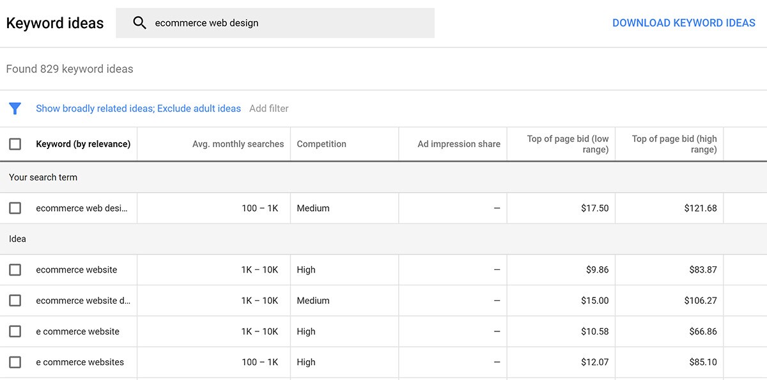This screenshot has width=767, height=380.
Task: Click the Ad impression share column header
Action: click(x=458, y=144)
